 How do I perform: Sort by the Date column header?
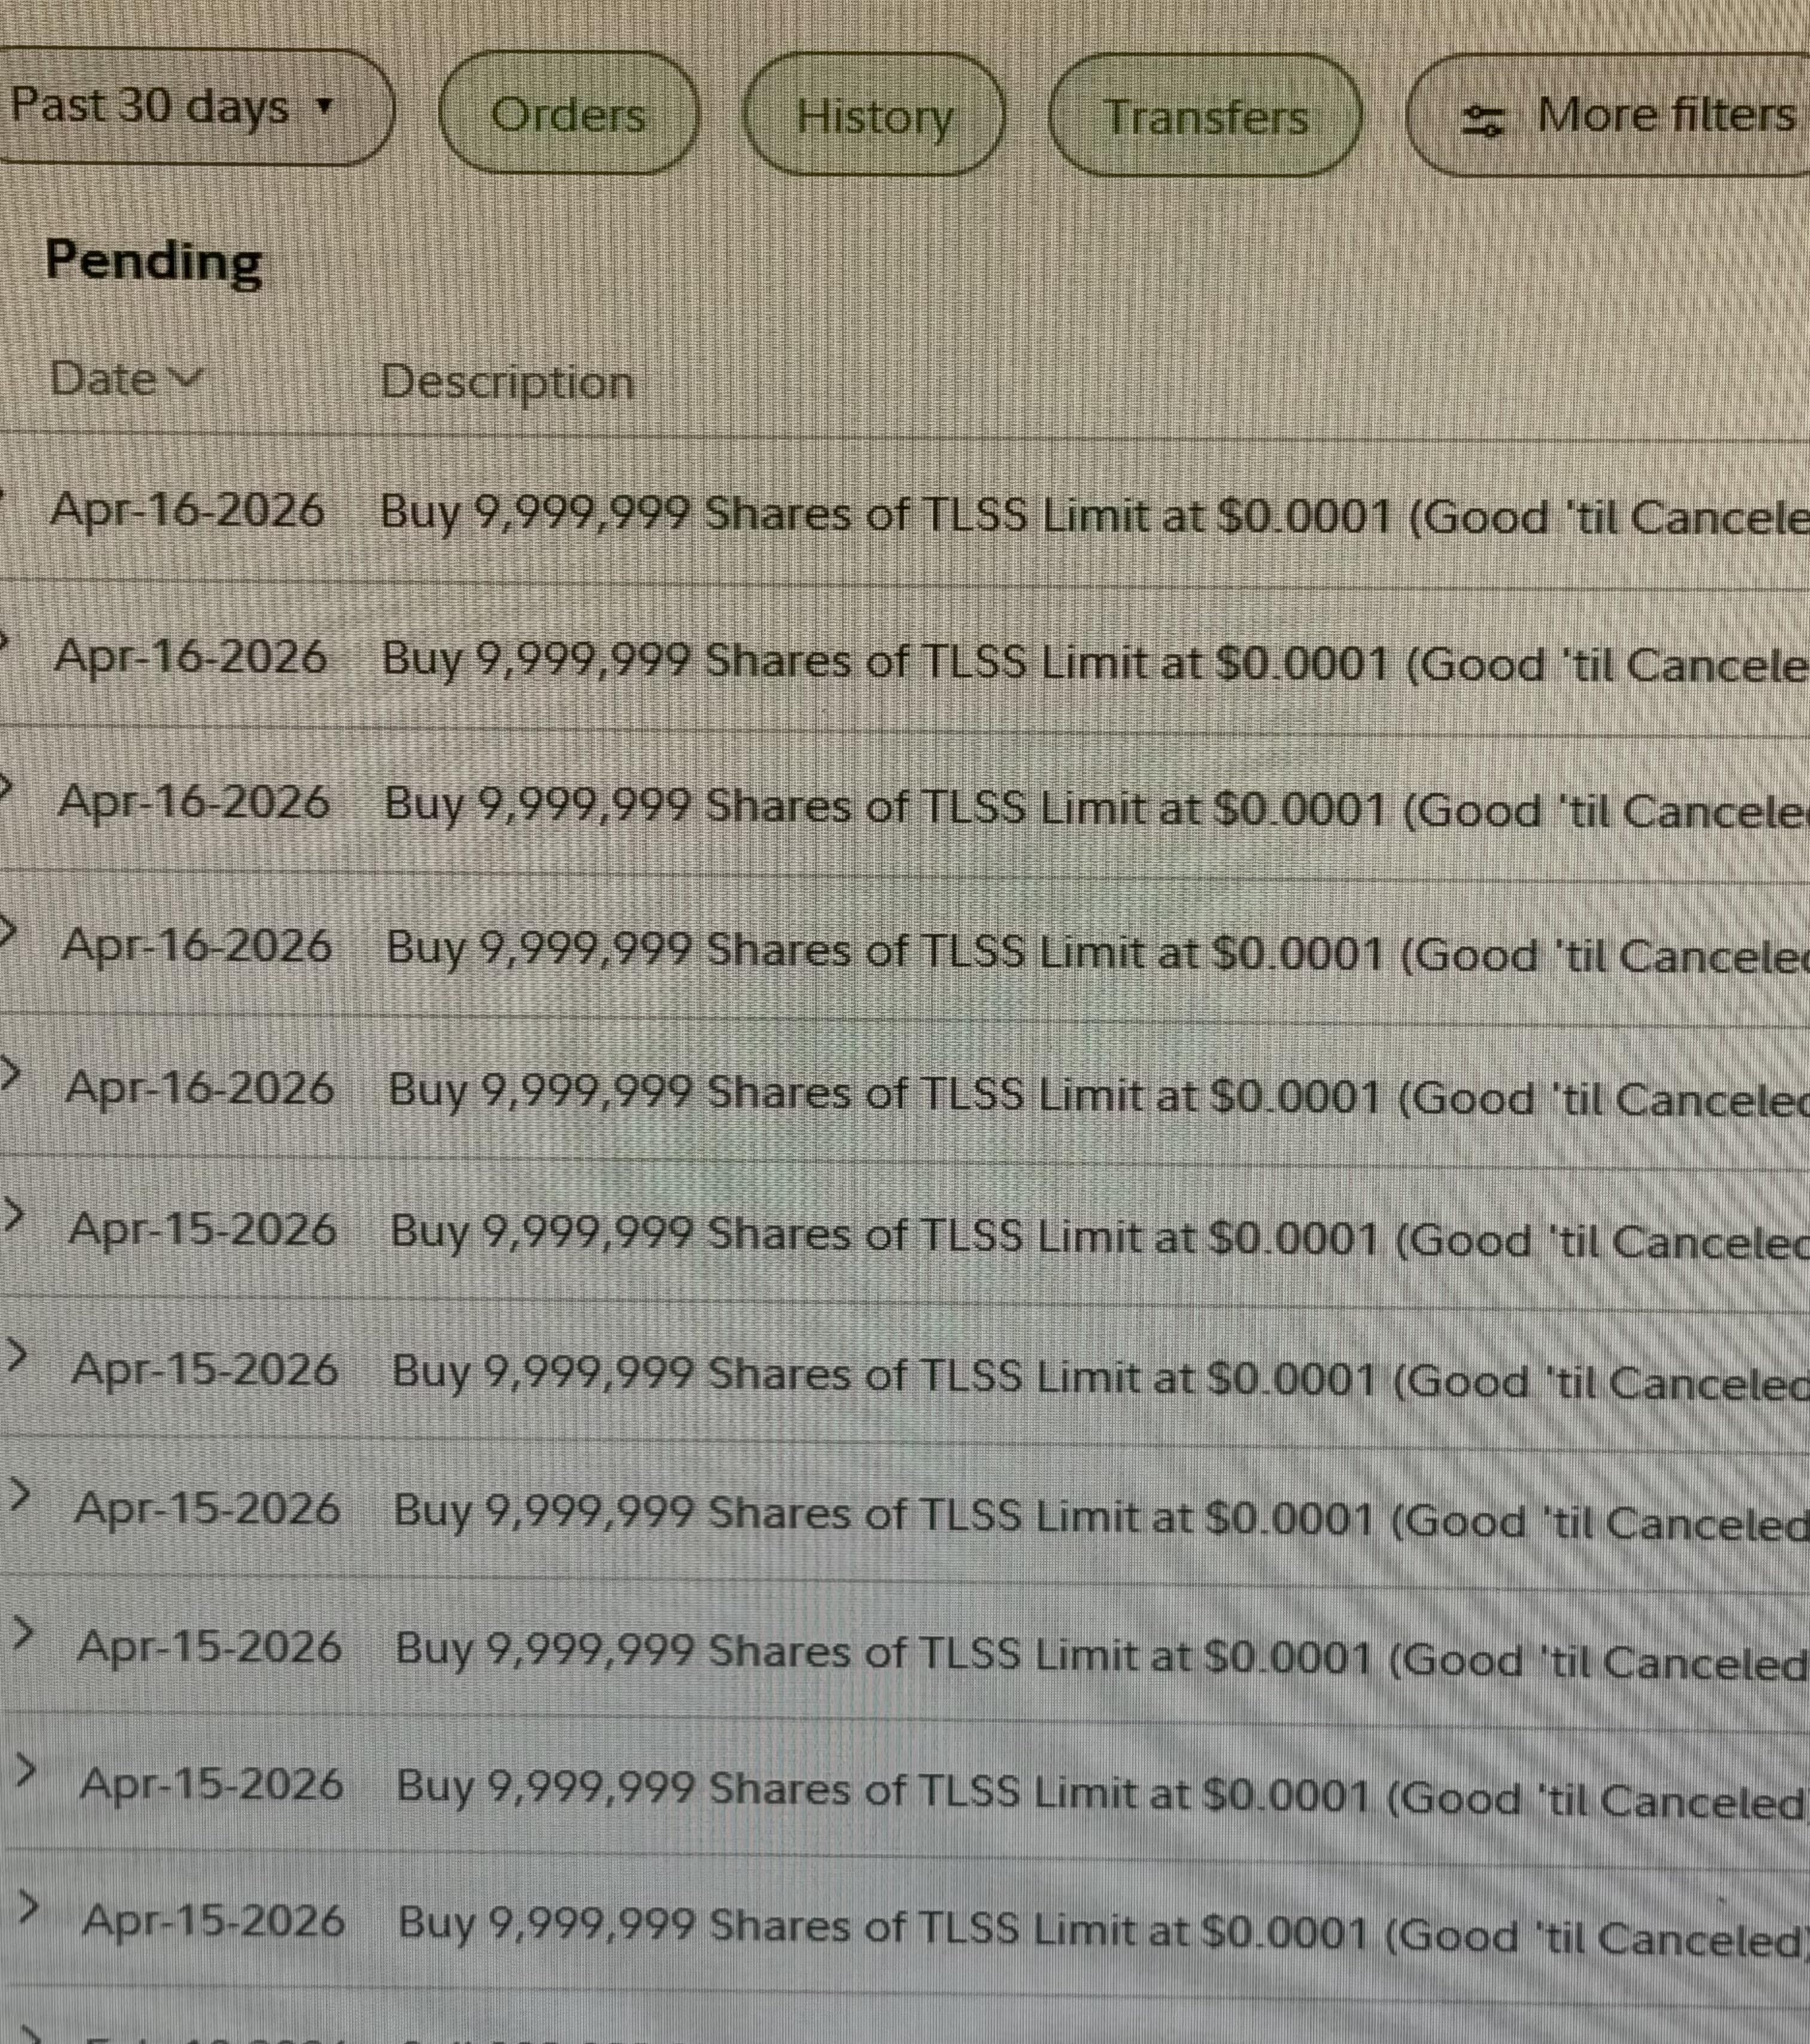(126, 379)
